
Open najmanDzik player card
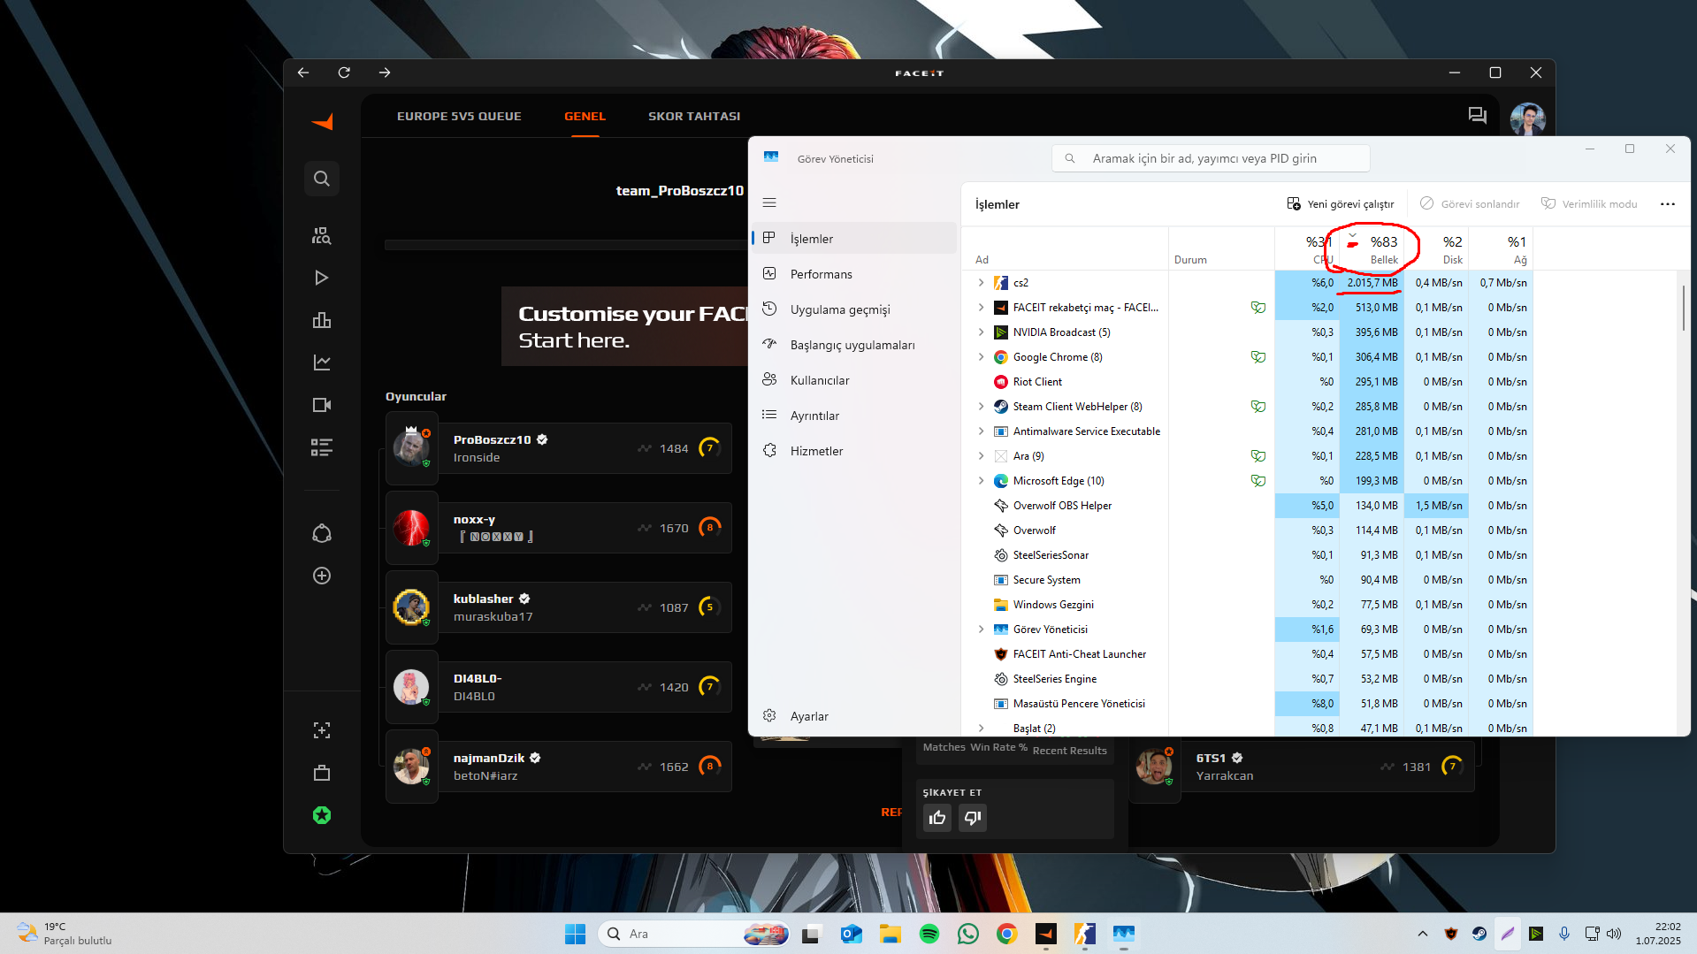[x=559, y=767]
